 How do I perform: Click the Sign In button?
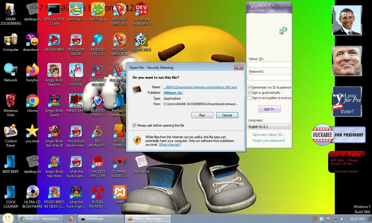click(x=269, y=109)
